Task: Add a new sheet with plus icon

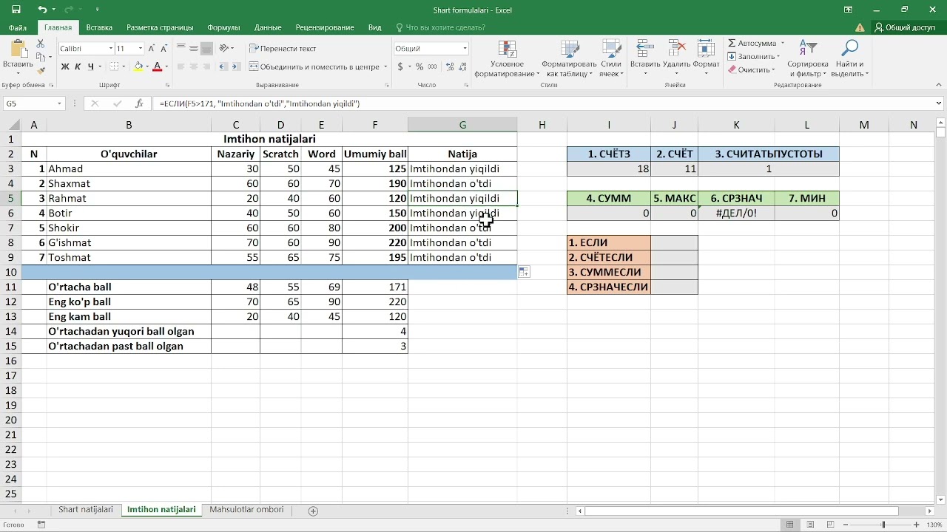Action: point(313,511)
